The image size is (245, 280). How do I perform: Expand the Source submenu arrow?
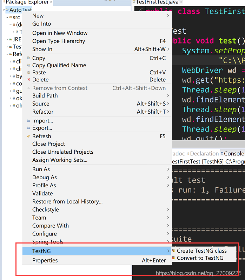(x=168, y=104)
